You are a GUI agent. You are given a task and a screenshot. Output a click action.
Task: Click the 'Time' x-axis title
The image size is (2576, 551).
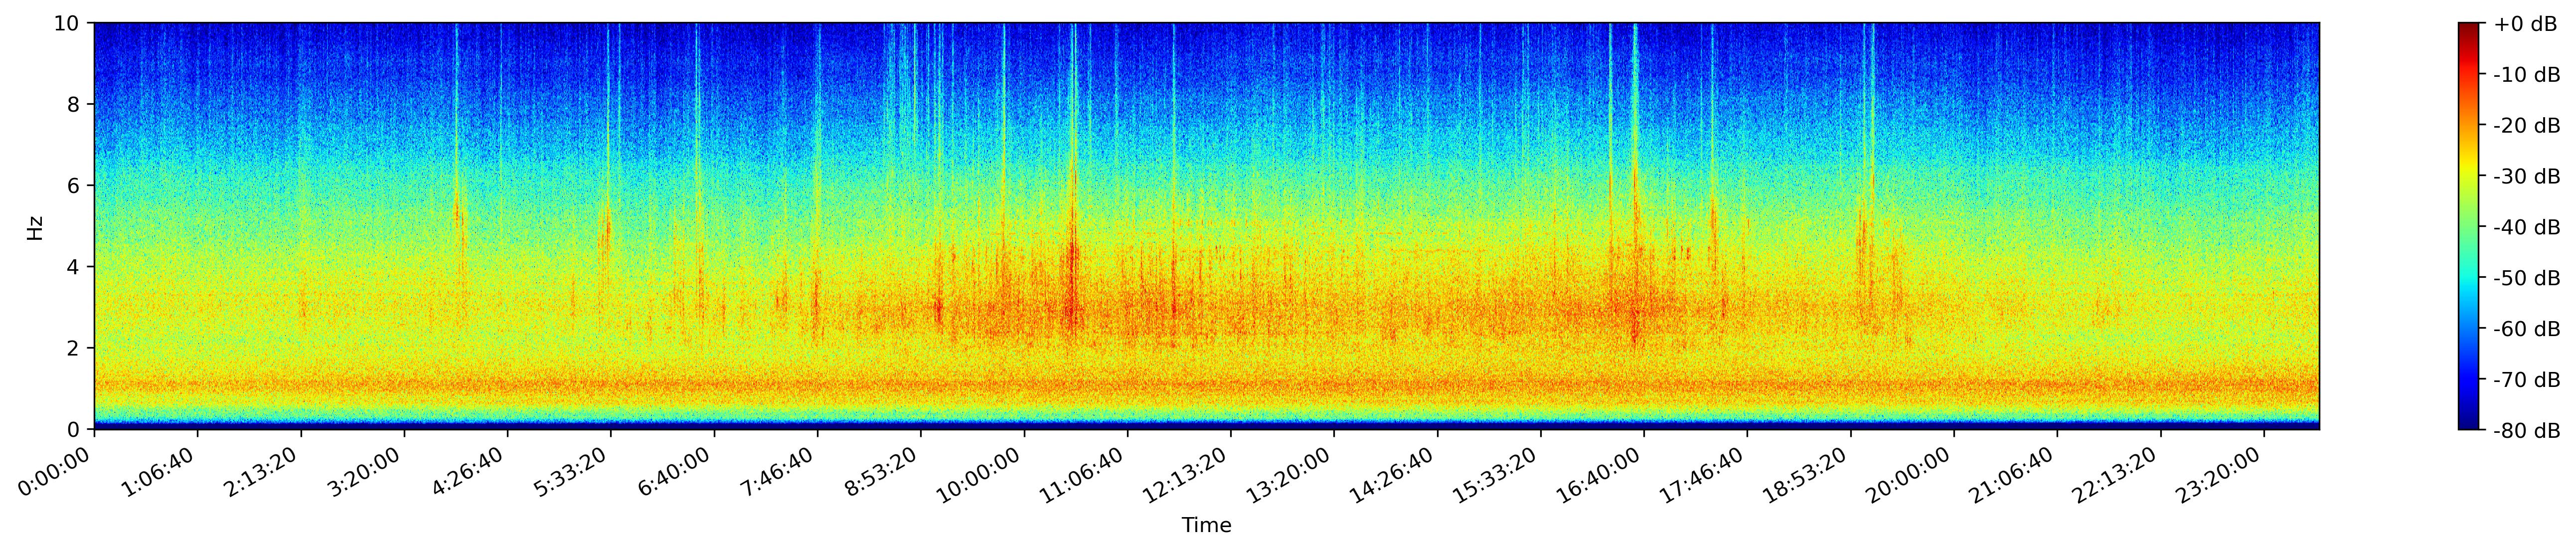coord(1206,525)
